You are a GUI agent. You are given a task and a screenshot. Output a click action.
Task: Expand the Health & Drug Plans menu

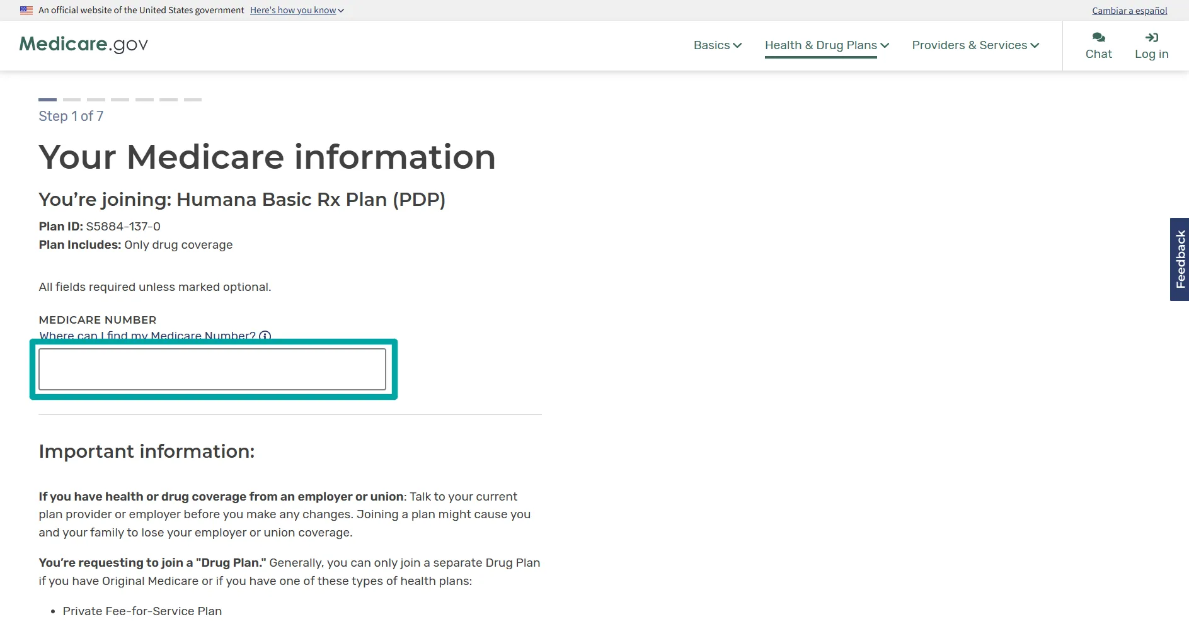[x=827, y=45]
